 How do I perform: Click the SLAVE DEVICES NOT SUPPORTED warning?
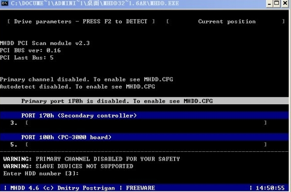(x=68, y=166)
